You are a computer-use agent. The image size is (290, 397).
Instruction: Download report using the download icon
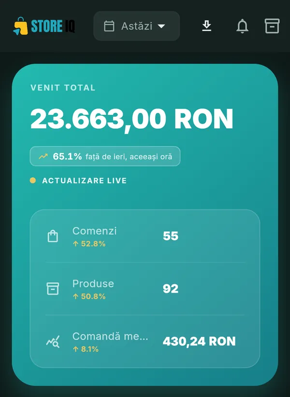207,26
